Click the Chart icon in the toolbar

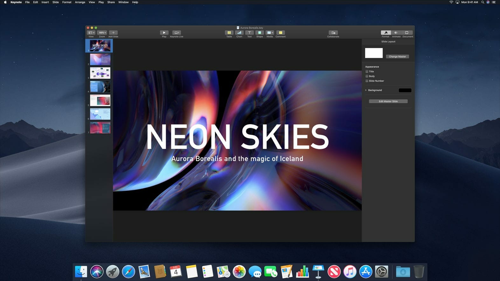(239, 33)
